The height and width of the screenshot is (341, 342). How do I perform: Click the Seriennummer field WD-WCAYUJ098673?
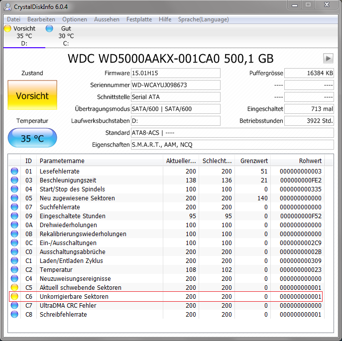[x=176, y=85]
